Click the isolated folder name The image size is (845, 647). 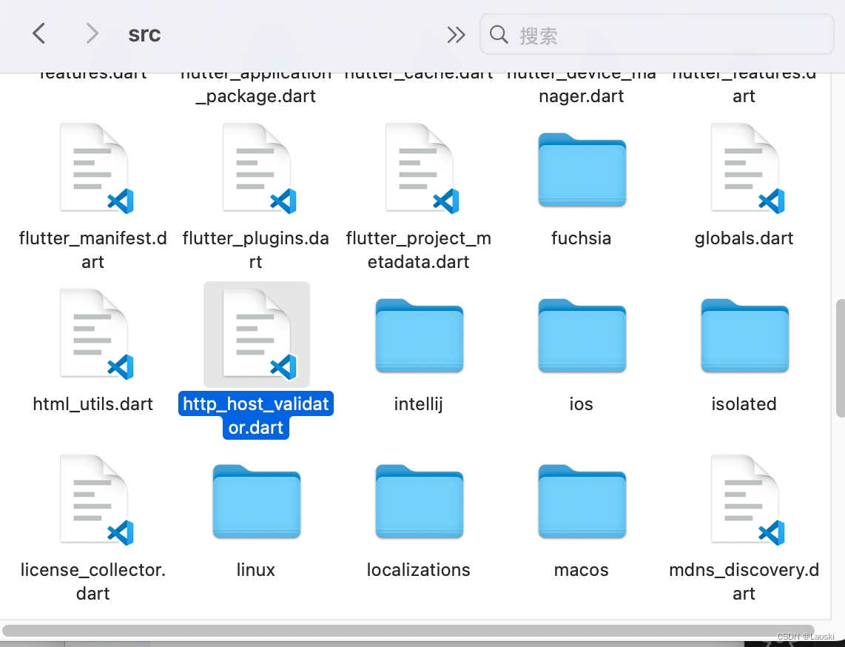pyautogui.click(x=744, y=404)
